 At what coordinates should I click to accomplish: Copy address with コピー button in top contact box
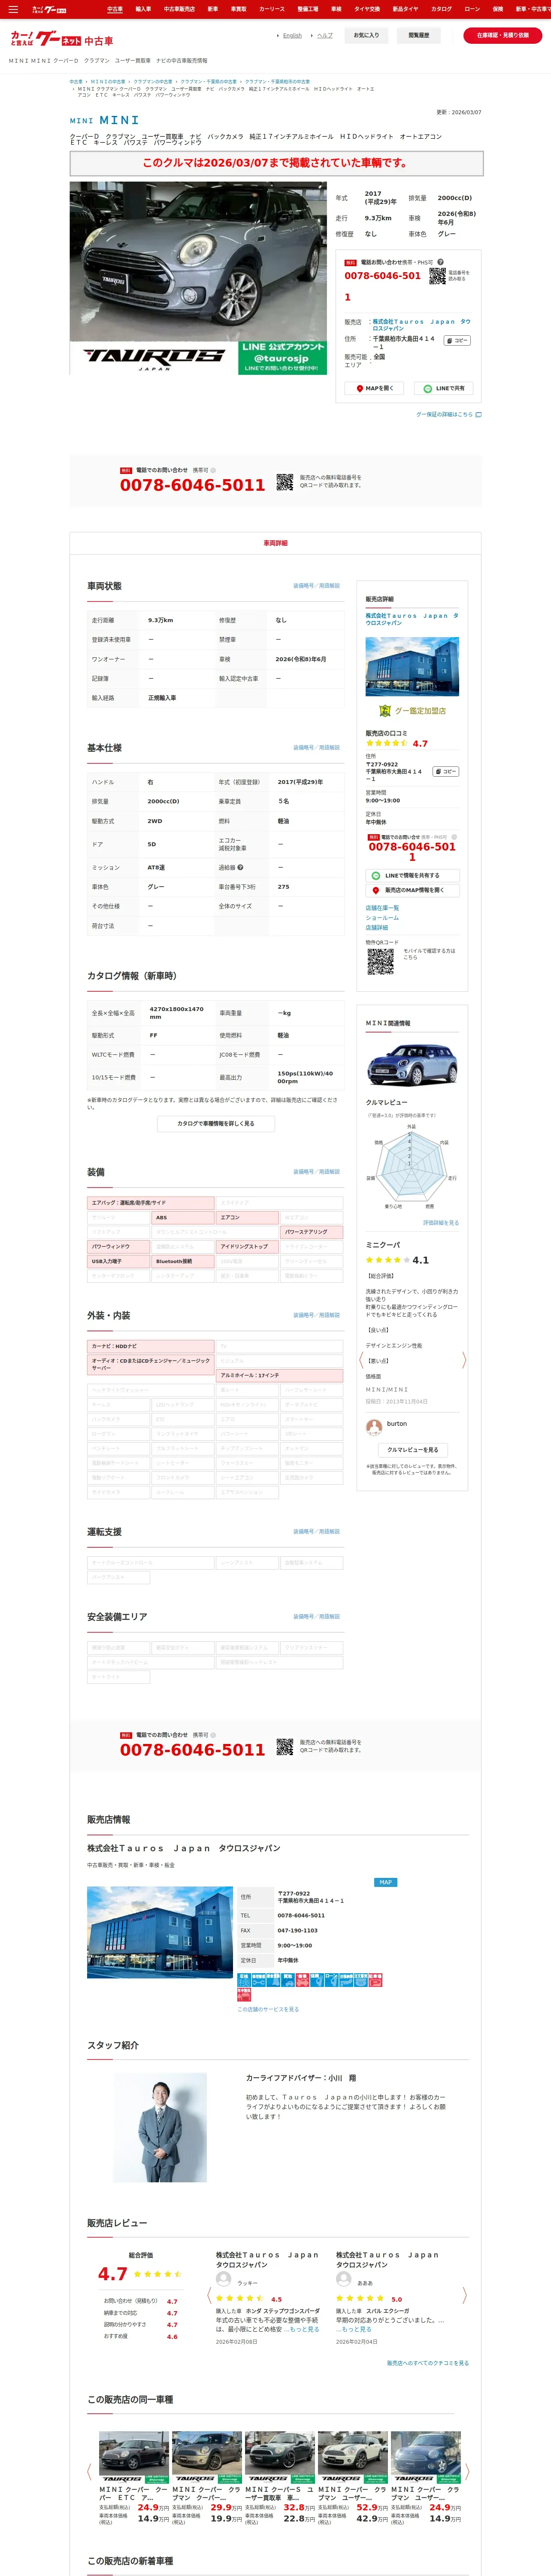pyautogui.click(x=457, y=340)
